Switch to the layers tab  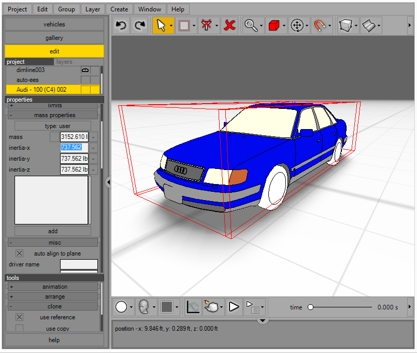[64, 62]
